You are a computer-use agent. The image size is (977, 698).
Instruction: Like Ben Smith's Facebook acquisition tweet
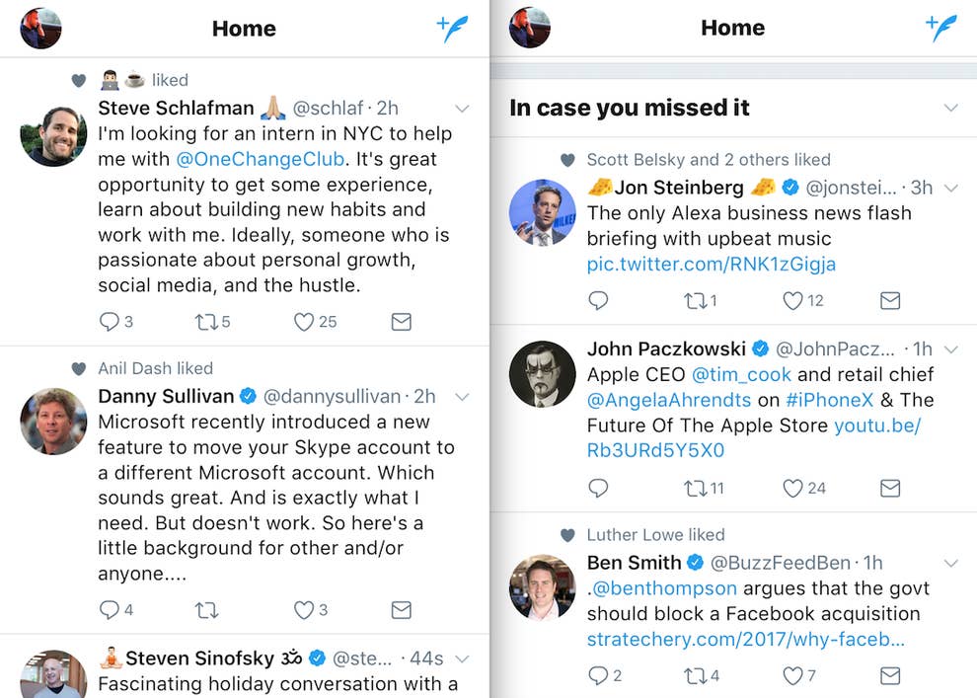(793, 675)
